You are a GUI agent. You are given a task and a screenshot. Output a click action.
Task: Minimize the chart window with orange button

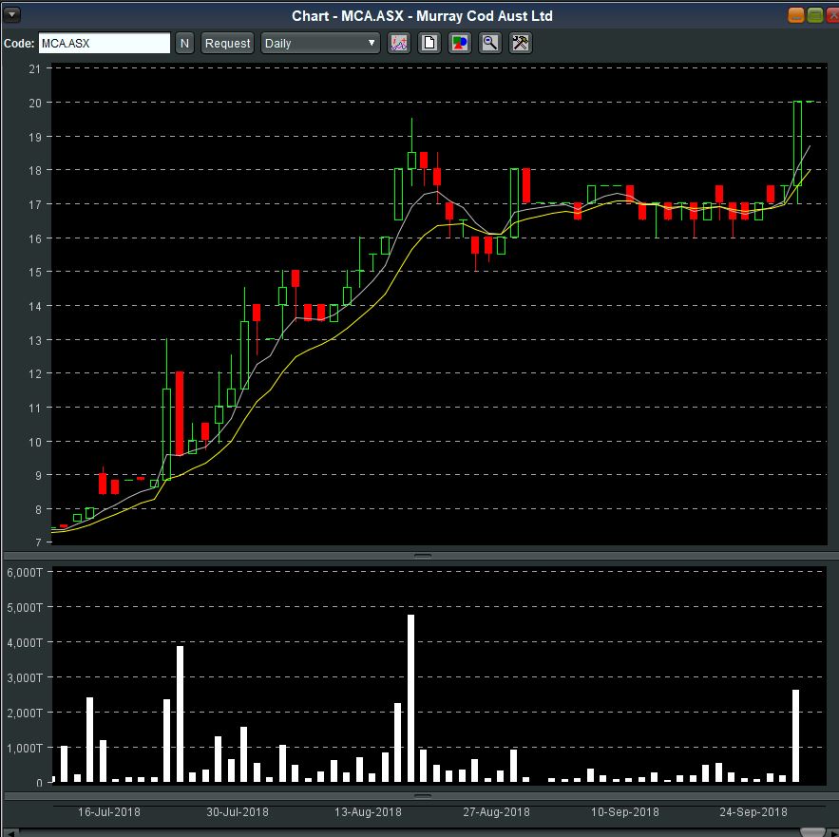click(x=796, y=15)
